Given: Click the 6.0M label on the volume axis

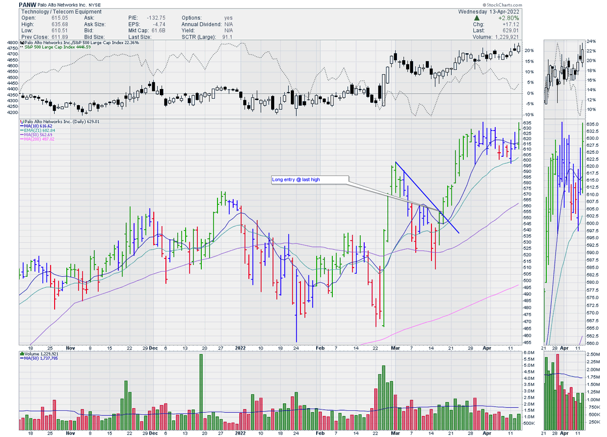Looking at the screenshot, I should (x=530, y=353).
